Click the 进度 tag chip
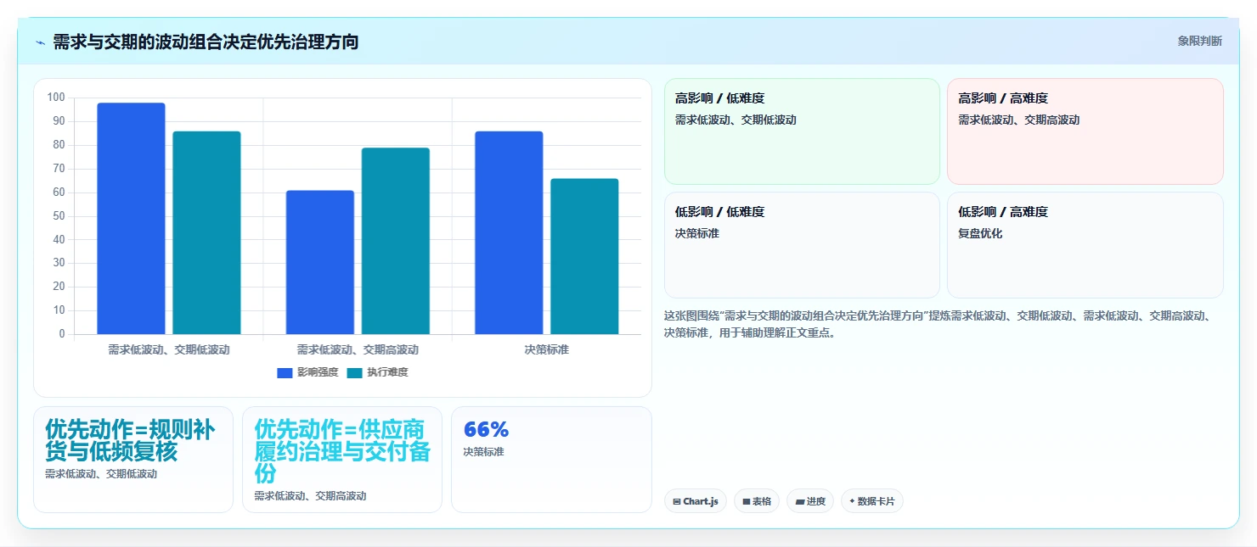Screen dimensions: 1257x547 (810, 501)
